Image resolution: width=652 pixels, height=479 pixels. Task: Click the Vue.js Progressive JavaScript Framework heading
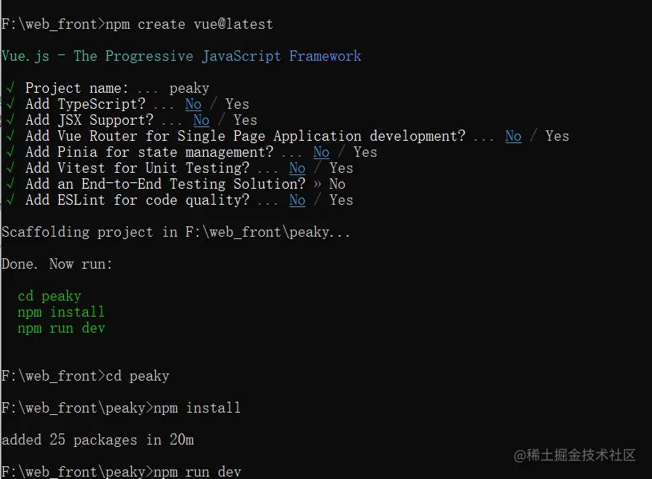tap(182, 56)
